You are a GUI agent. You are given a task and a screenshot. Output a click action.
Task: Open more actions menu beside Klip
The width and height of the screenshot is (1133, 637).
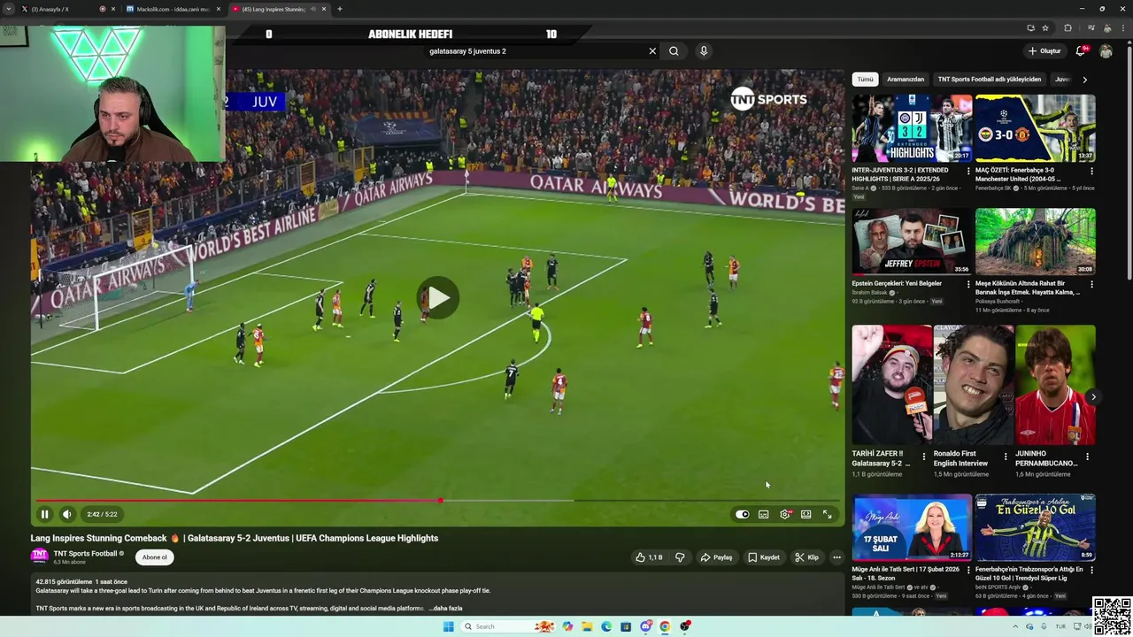pyautogui.click(x=836, y=557)
